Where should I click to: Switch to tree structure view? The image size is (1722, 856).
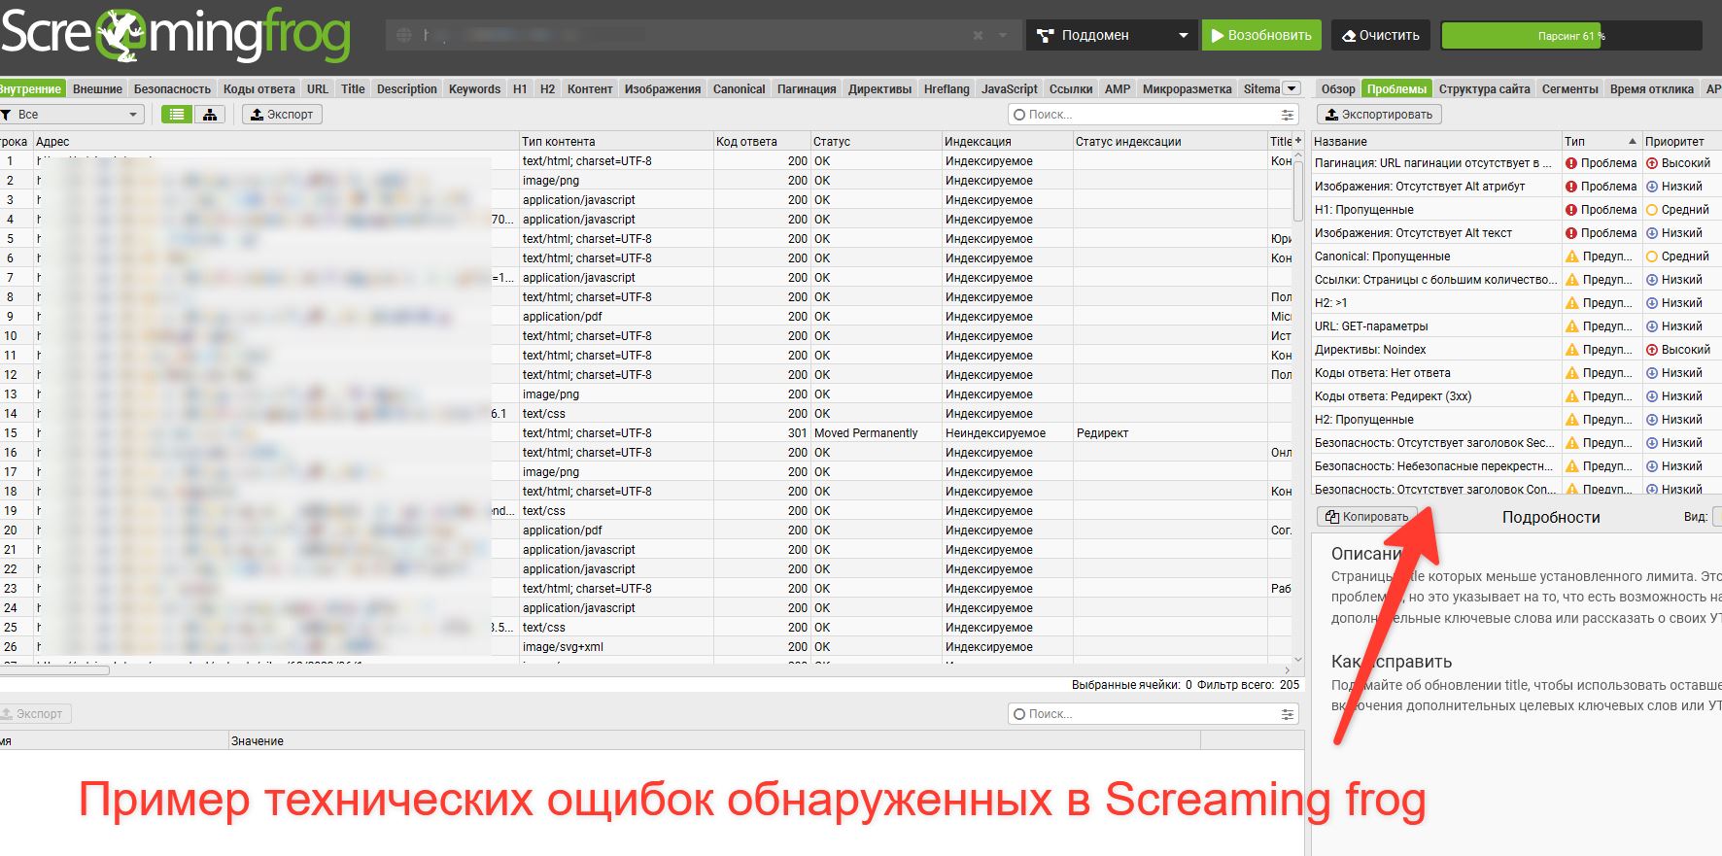tap(209, 115)
